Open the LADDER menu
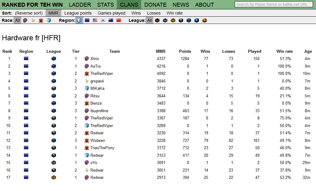The height and width of the screenshot is (191, 316). (80, 5)
